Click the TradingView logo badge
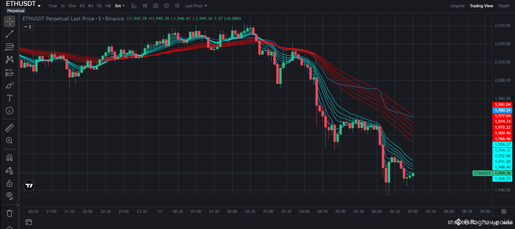The height and width of the screenshot is (229, 515). pyautogui.click(x=29, y=185)
